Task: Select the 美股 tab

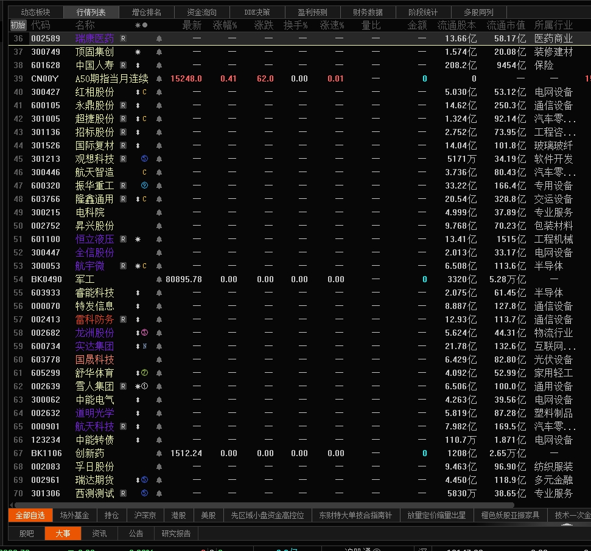Action: pos(208,515)
